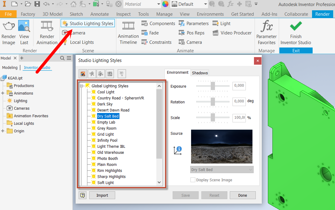This screenshot has width=335, height=210.
Task: Click the Dry Salt Bed source thumbnail
Action: [x=222, y=147]
